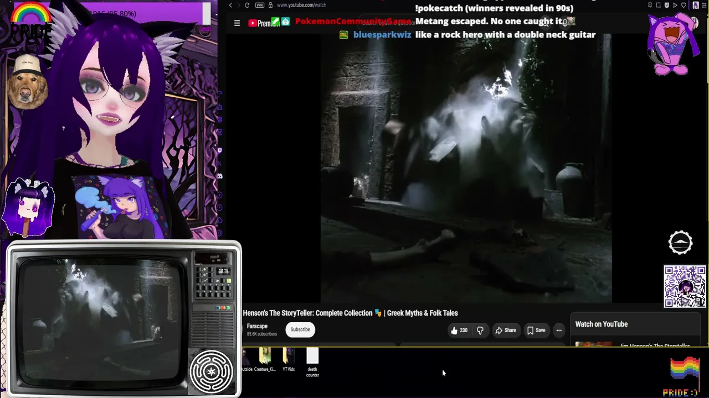Select the 'Outside' desktop icon
This screenshot has width=709, height=398.
pos(246,360)
